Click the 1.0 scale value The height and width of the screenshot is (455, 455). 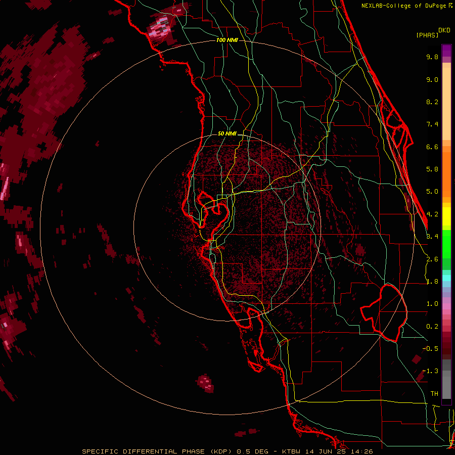[x=432, y=304]
